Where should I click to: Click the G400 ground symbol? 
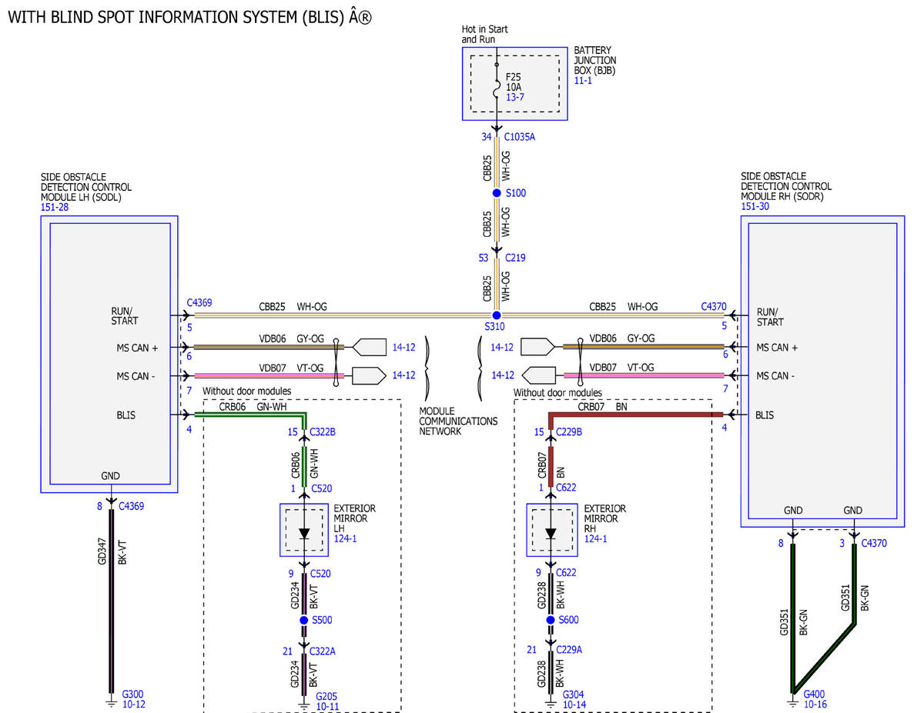pyautogui.click(x=792, y=702)
